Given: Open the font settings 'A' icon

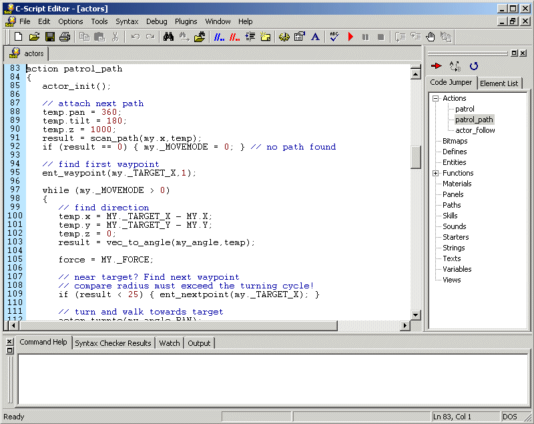Looking at the screenshot, I should [x=316, y=37].
